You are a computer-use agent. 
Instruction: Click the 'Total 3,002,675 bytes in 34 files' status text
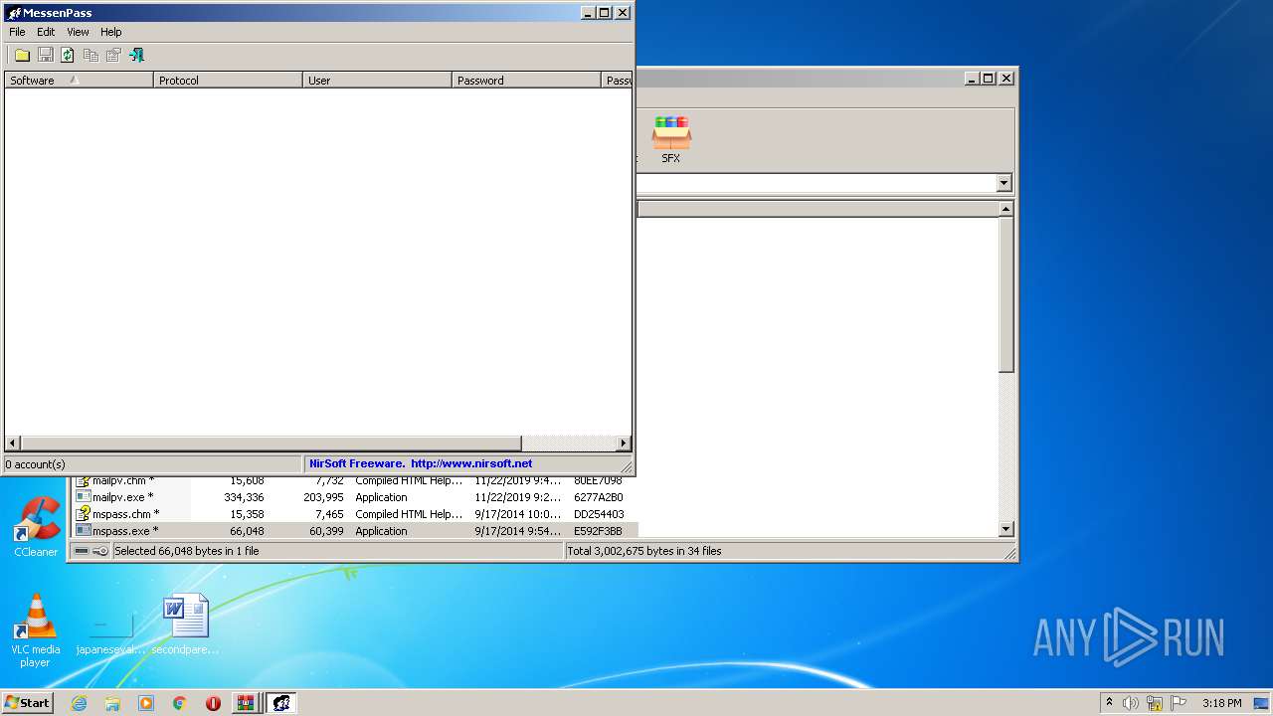tap(644, 551)
